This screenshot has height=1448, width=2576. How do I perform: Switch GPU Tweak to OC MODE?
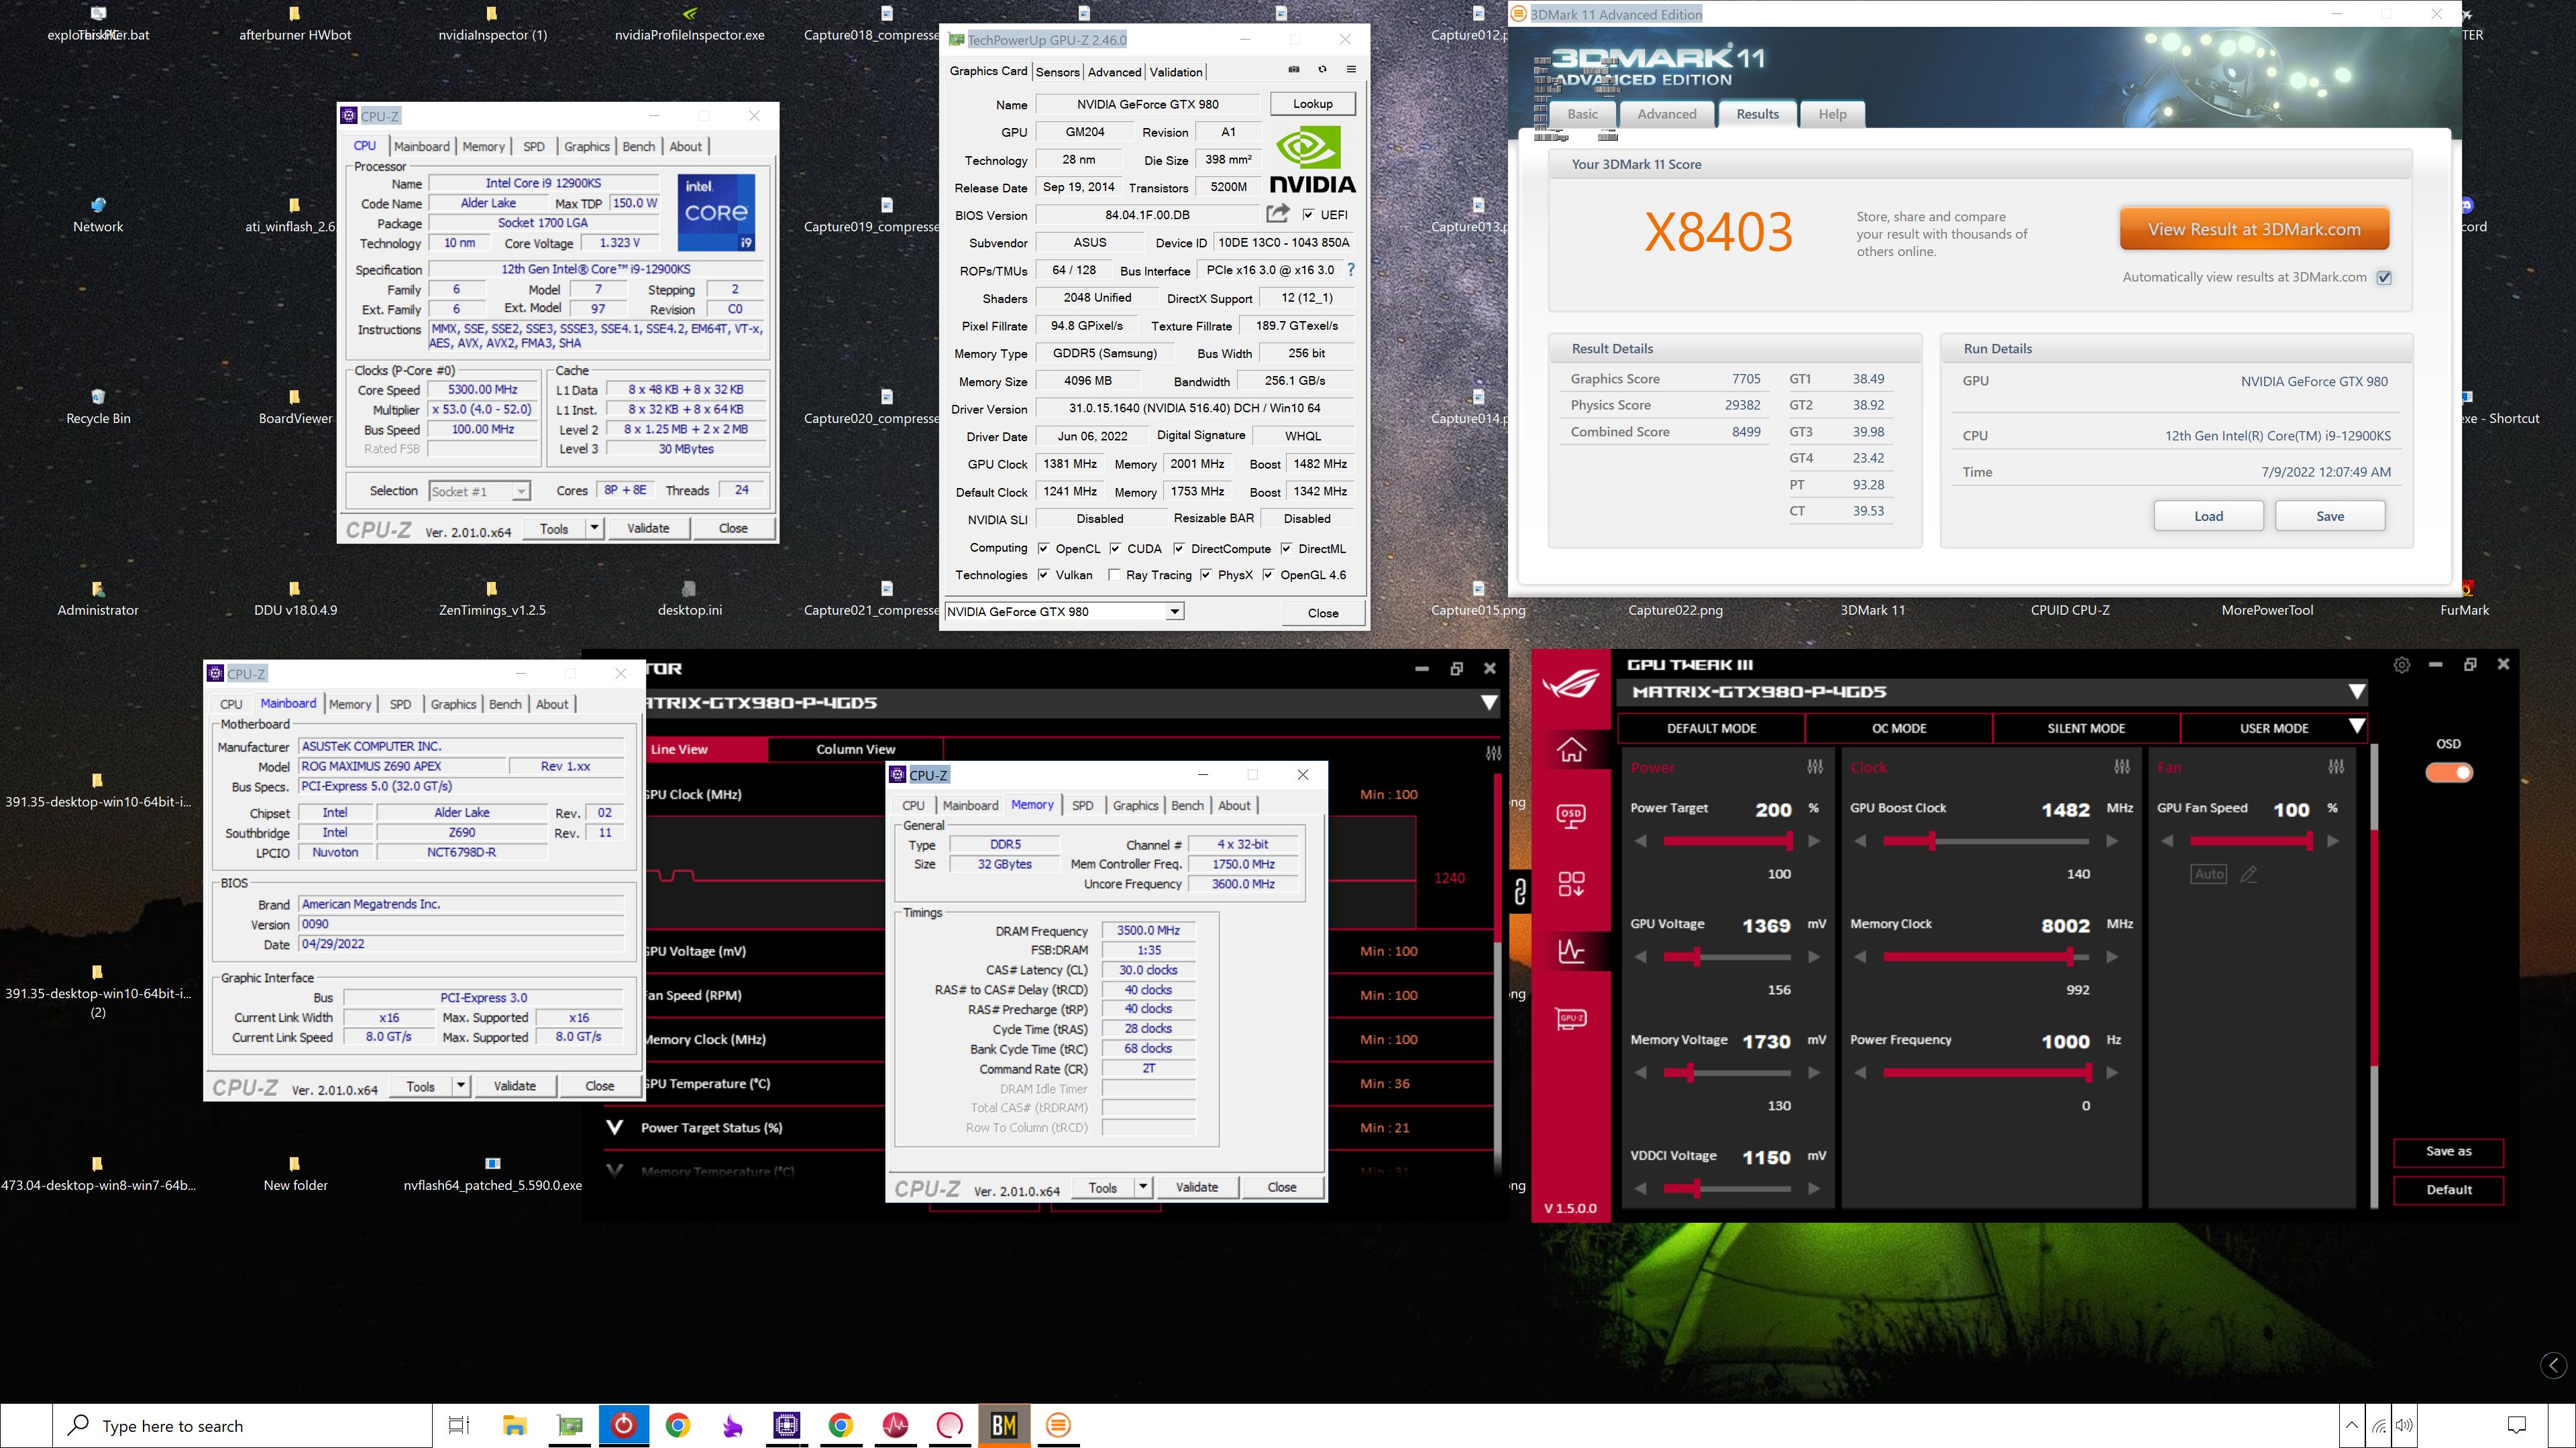click(1898, 727)
